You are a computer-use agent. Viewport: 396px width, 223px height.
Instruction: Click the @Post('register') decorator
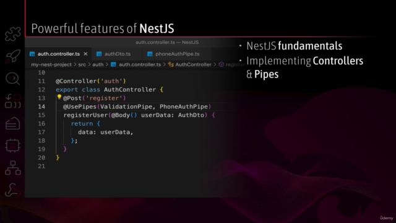(94, 98)
